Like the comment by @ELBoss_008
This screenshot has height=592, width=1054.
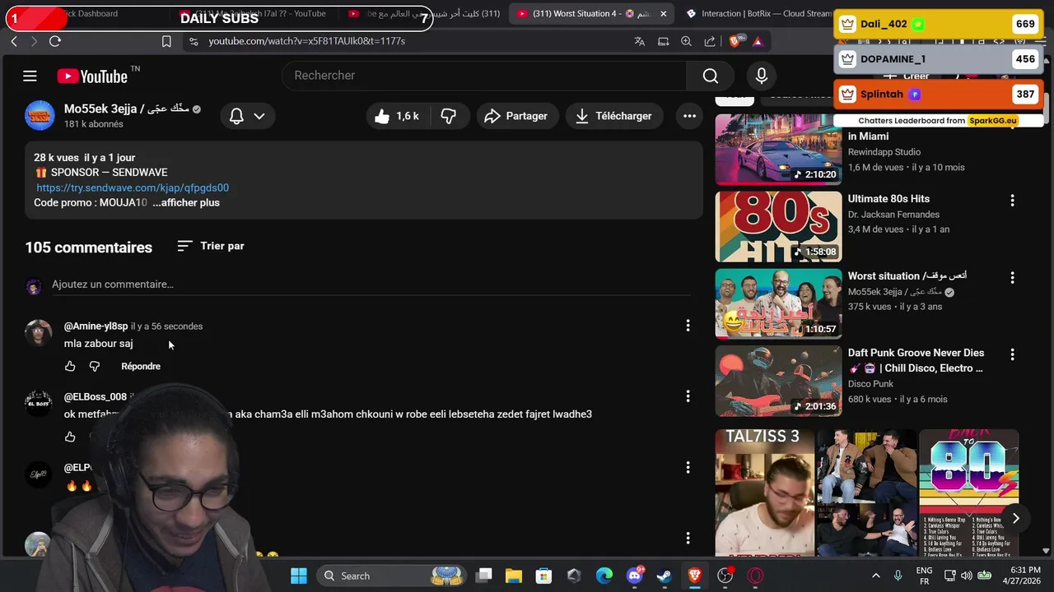click(70, 437)
